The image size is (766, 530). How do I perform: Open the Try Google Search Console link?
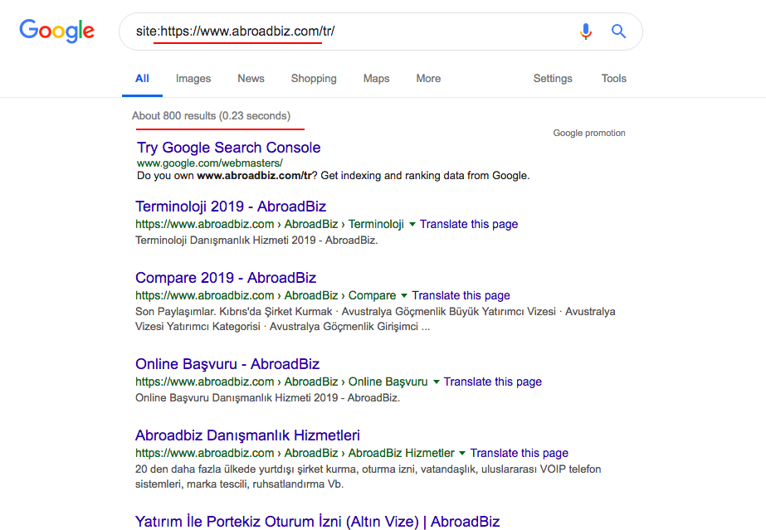[x=228, y=148]
